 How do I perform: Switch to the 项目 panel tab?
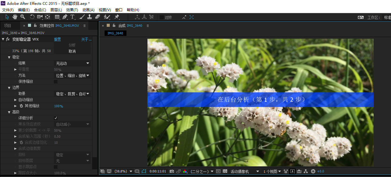pos(8,26)
